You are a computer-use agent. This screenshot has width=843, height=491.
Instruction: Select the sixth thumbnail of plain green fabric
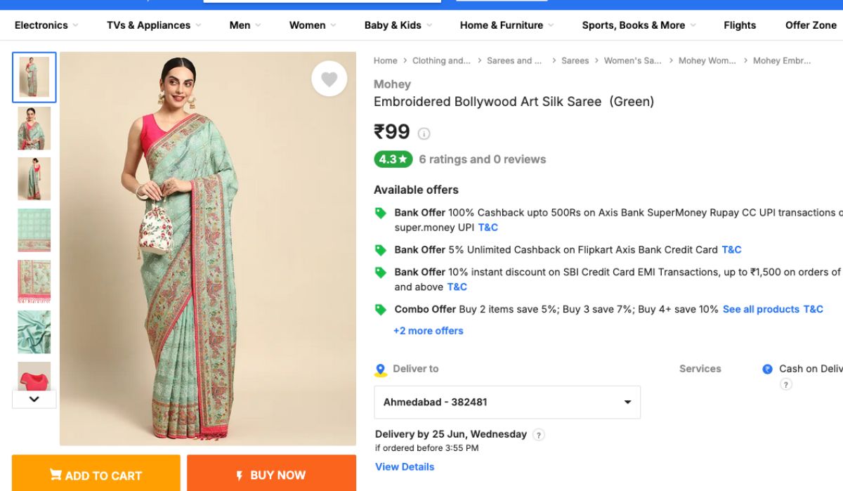point(34,332)
